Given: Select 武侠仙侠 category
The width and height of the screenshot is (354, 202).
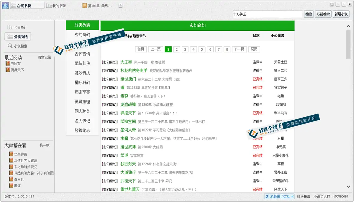Looking at the screenshot, I should [x=82, y=63].
